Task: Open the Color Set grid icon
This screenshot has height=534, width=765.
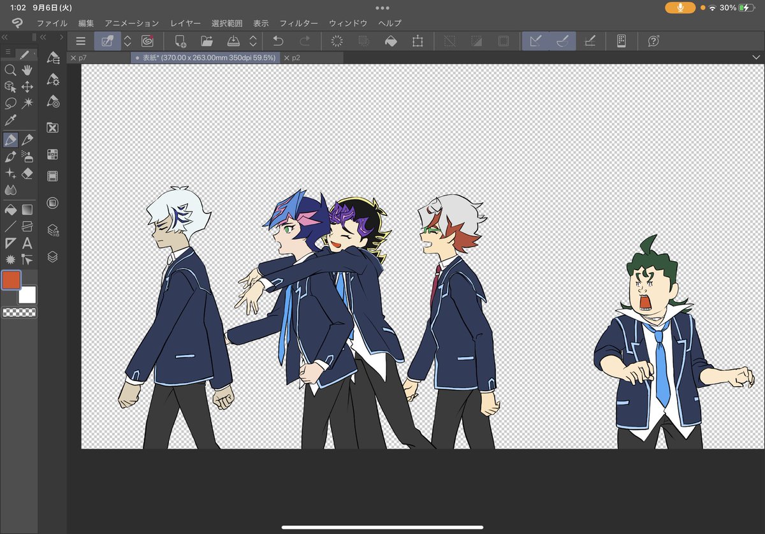Action: tap(53, 154)
